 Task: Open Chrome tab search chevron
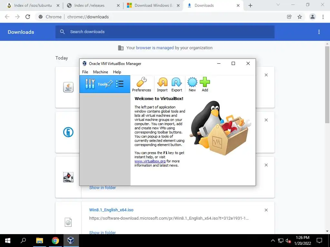pos(278,5)
